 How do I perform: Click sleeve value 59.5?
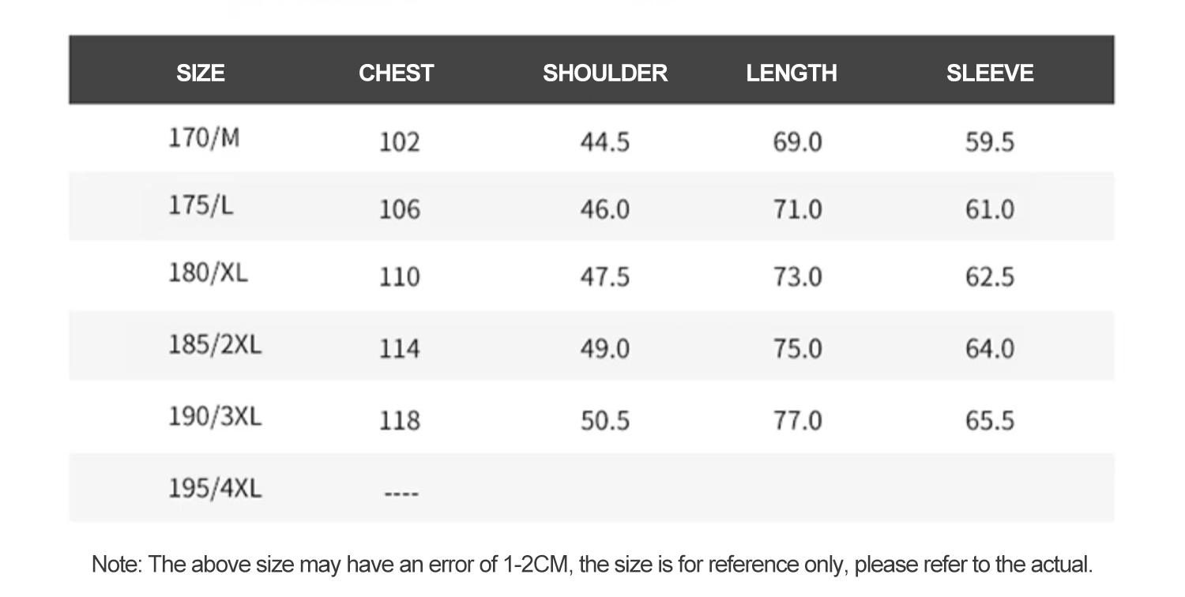pos(990,142)
